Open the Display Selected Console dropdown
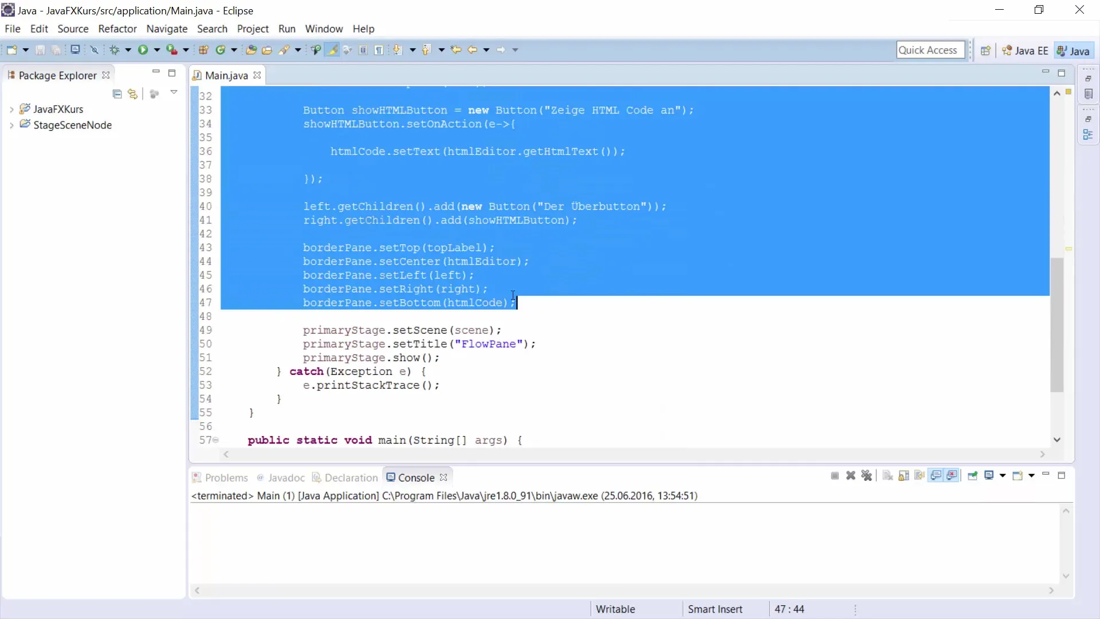1100x619 pixels. pyautogui.click(x=1003, y=476)
